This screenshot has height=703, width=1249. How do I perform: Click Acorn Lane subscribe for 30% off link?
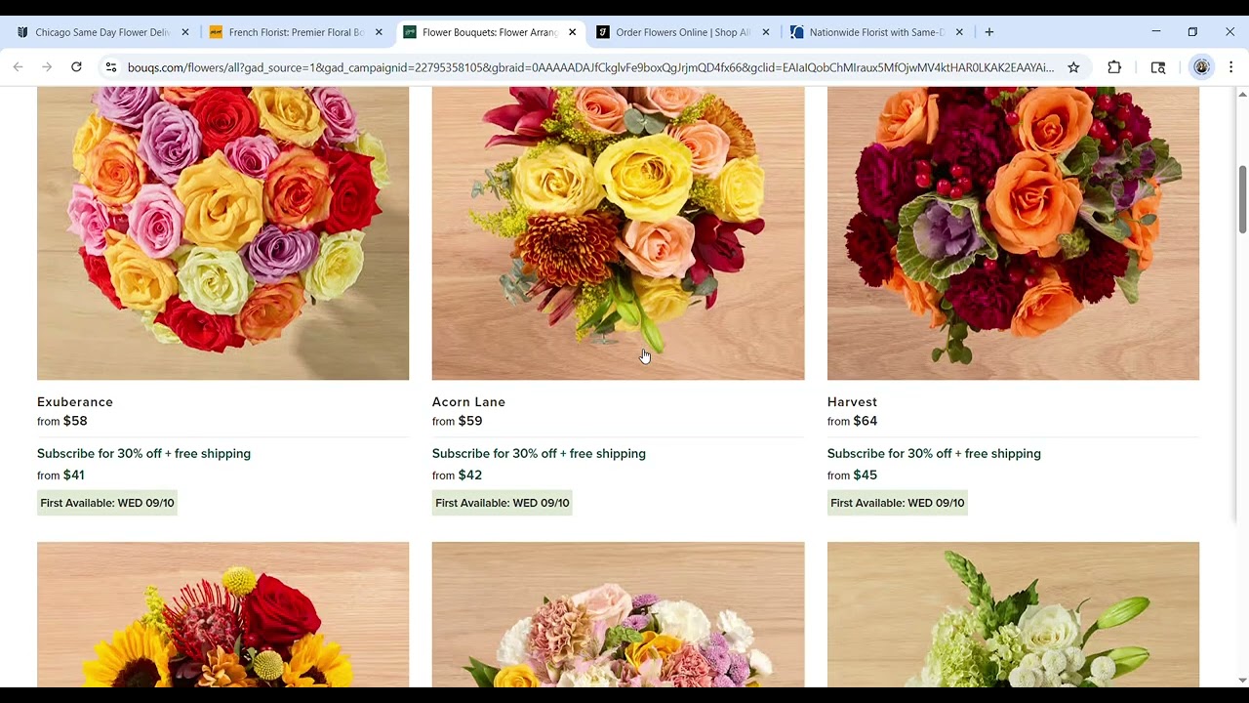[539, 453]
